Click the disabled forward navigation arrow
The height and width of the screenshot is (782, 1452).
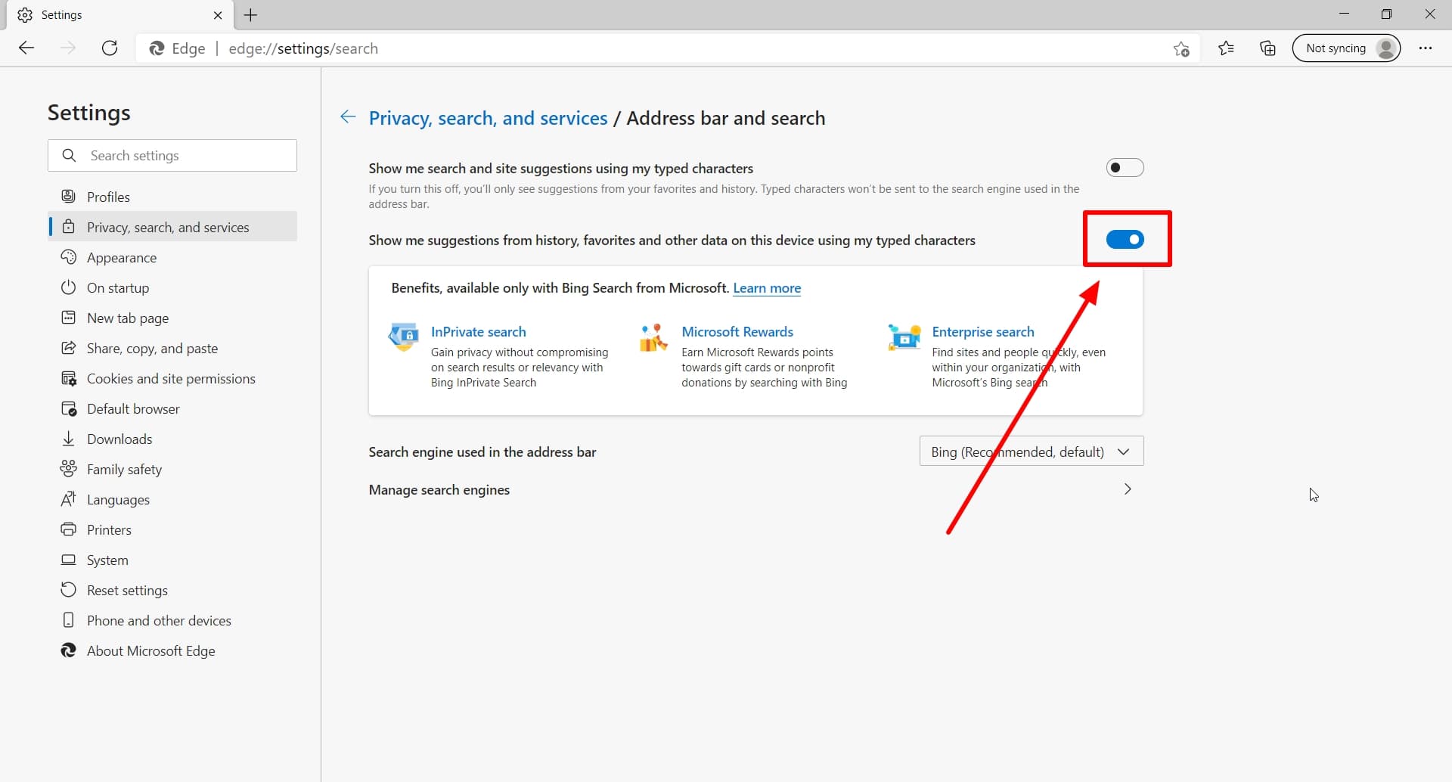(68, 48)
